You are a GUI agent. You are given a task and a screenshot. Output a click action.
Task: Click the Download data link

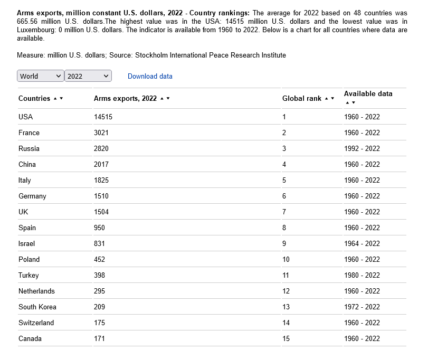pyautogui.click(x=150, y=76)
